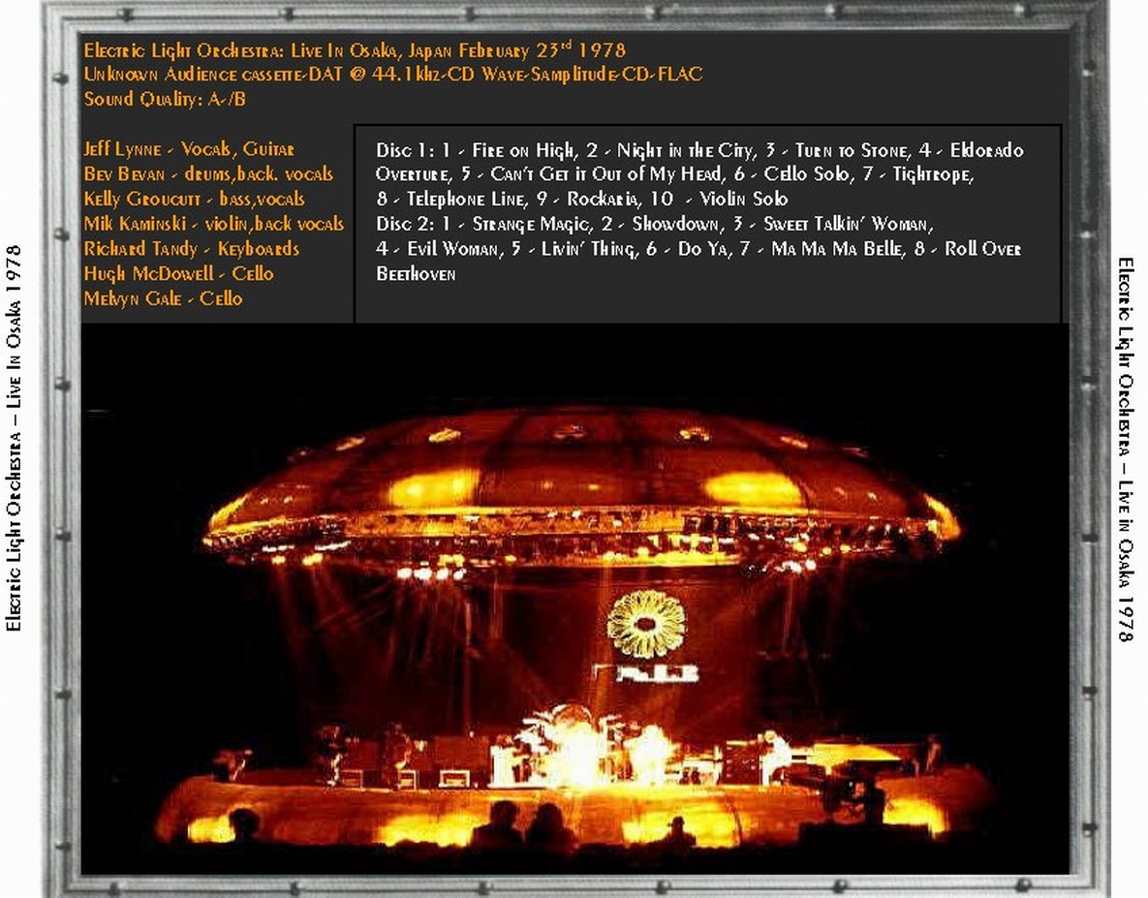The height and width of the screenshot is (898, 1148).
Task: Click the 'Sound Quality: A-/B' text
Action: [165, 99]
